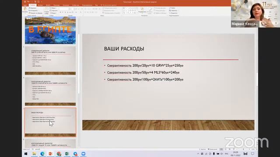The image size is (280, 157).
Task: Open Excel from the taskbar
Action: click(67, 154)
